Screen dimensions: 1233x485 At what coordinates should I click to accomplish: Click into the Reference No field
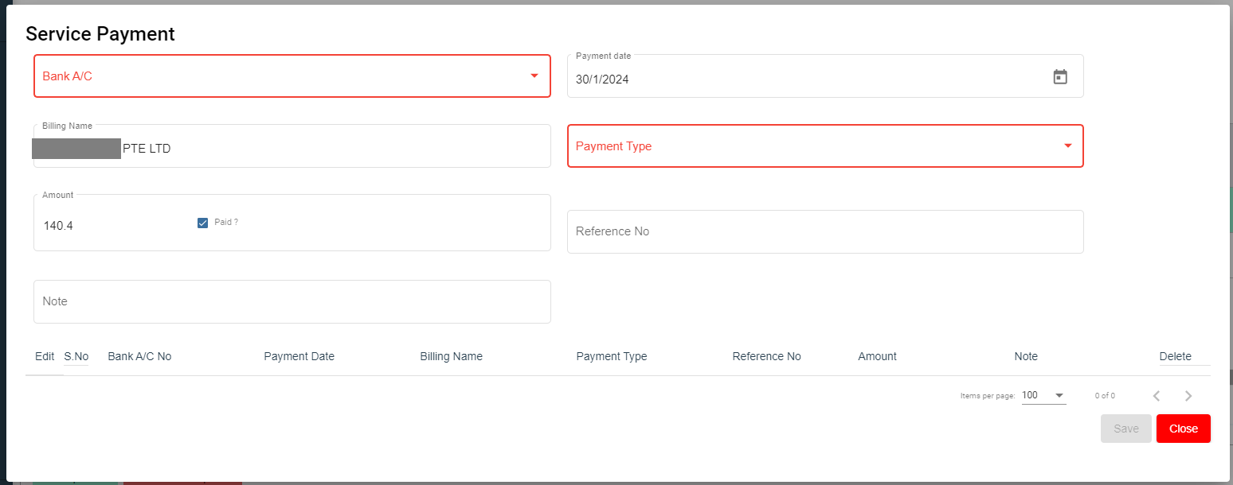point(824,231)
